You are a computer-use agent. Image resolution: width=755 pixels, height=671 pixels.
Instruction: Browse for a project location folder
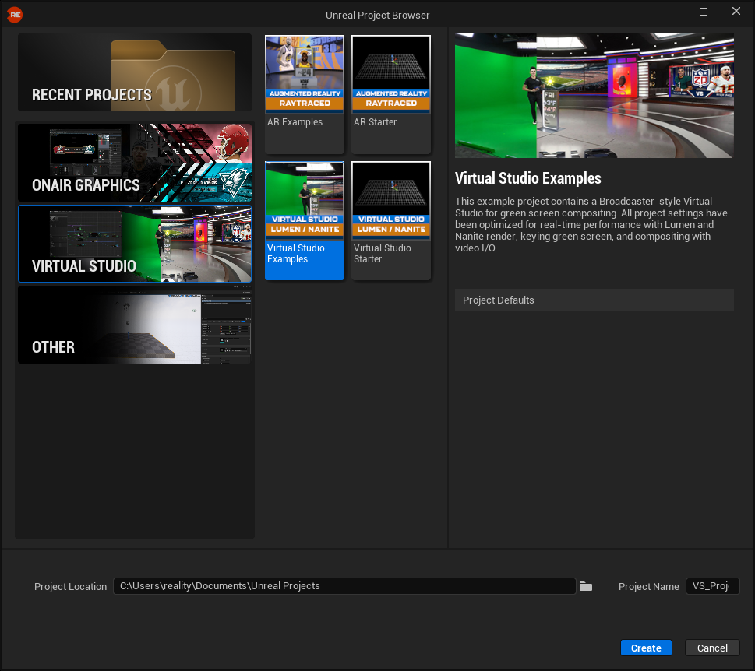point(586,586)
